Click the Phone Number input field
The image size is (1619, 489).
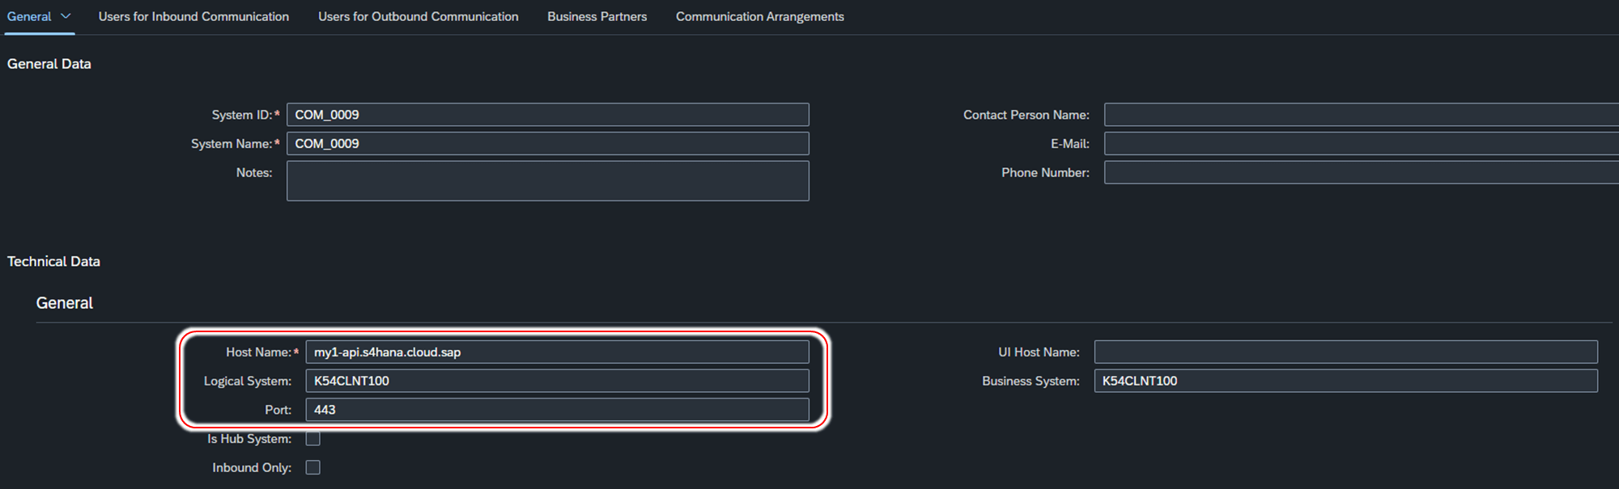[1360, 173]
